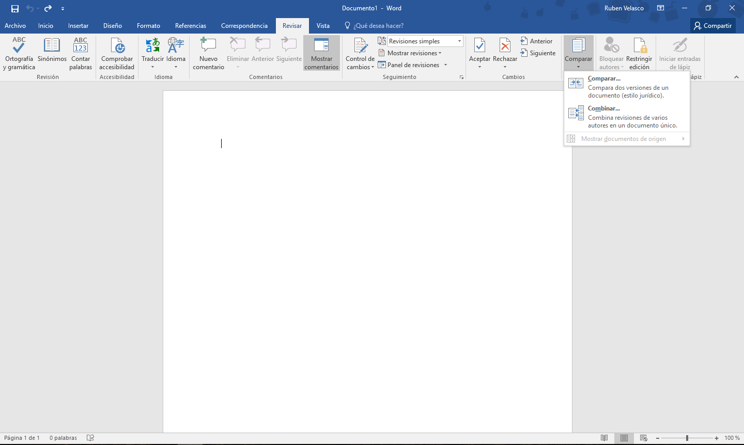Viewport: 744px width, 445px height.
Task: Add a Nuevo comentario
Action: (208, 46)
